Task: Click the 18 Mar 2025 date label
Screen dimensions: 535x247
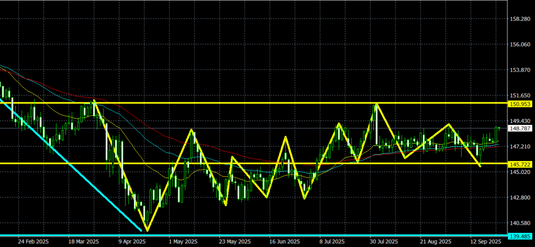Action: (83, 242)
